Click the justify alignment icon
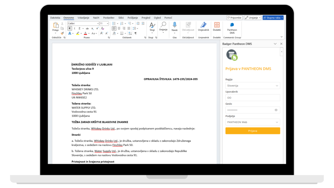Screen dimensions: 334x188 (129, 28)
